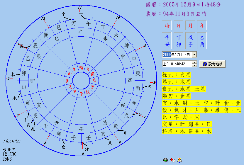
Task: Click the 巽 label on the chart ring
Action: [x=46, y=35]
